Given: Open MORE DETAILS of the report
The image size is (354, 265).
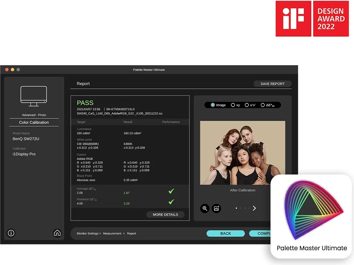Looking at the screenshot, I should tap(165, 214).
